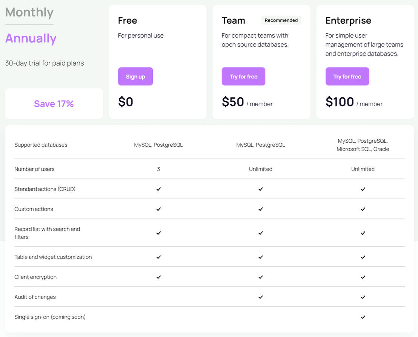Click Try for free on Team plan
Viewport: 418px width, 337px height.
(243, 76)
